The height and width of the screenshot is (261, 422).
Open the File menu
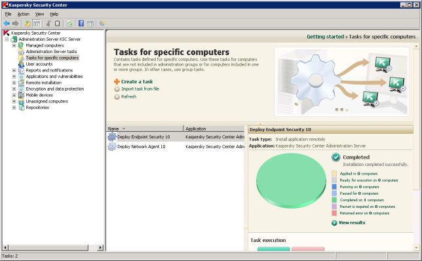pyautogui.click(x=8, y=14)
